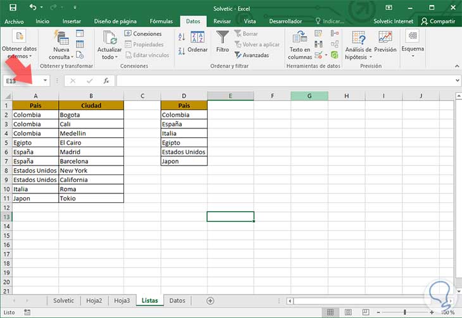
Task: Switch to Page Layout view icon
Action: click(348, 312)
